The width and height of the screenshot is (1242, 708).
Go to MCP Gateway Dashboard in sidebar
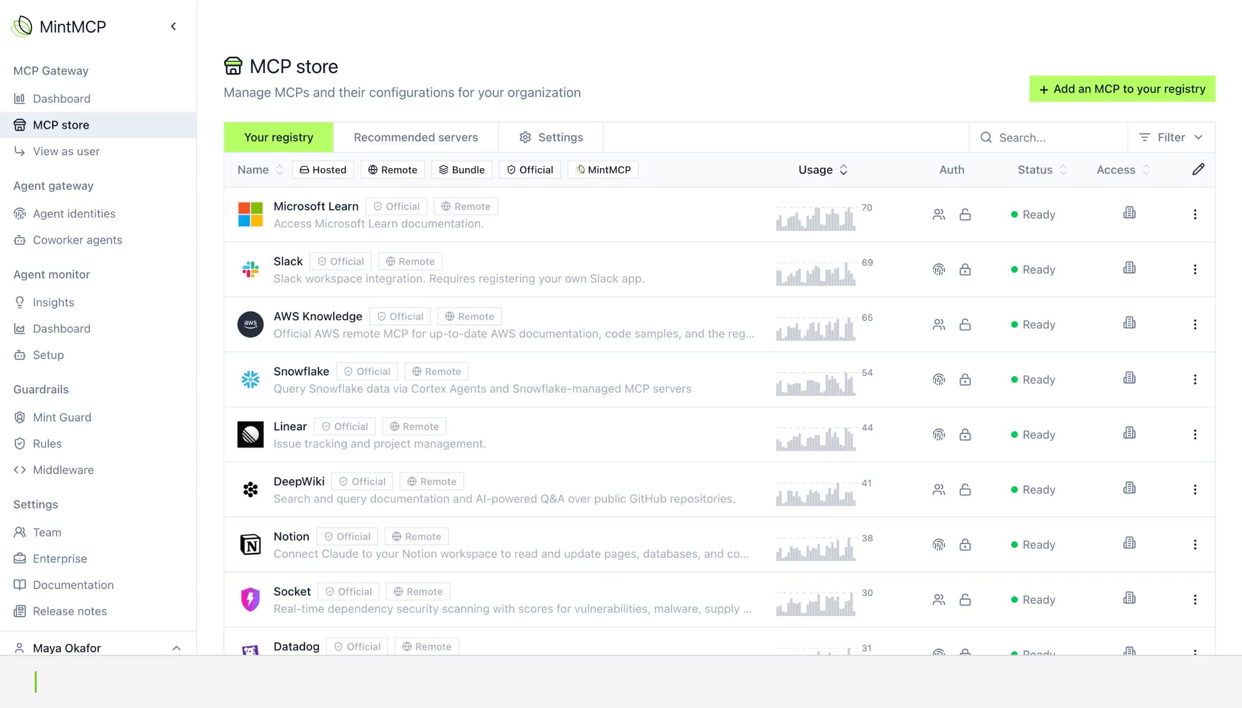(98, 99)
